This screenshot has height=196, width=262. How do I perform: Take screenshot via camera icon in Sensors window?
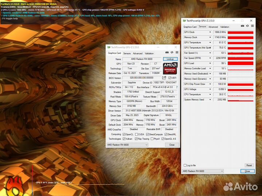tap(242, 26)
